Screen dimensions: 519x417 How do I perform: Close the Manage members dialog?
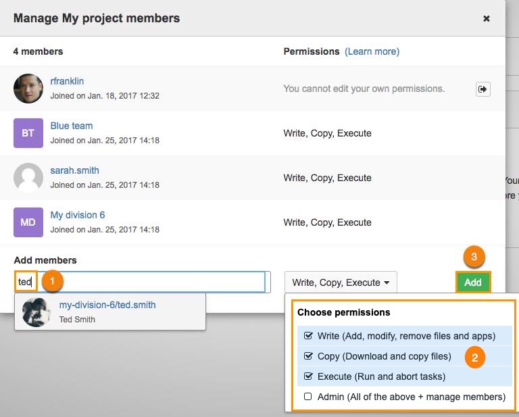pos(486,19)
